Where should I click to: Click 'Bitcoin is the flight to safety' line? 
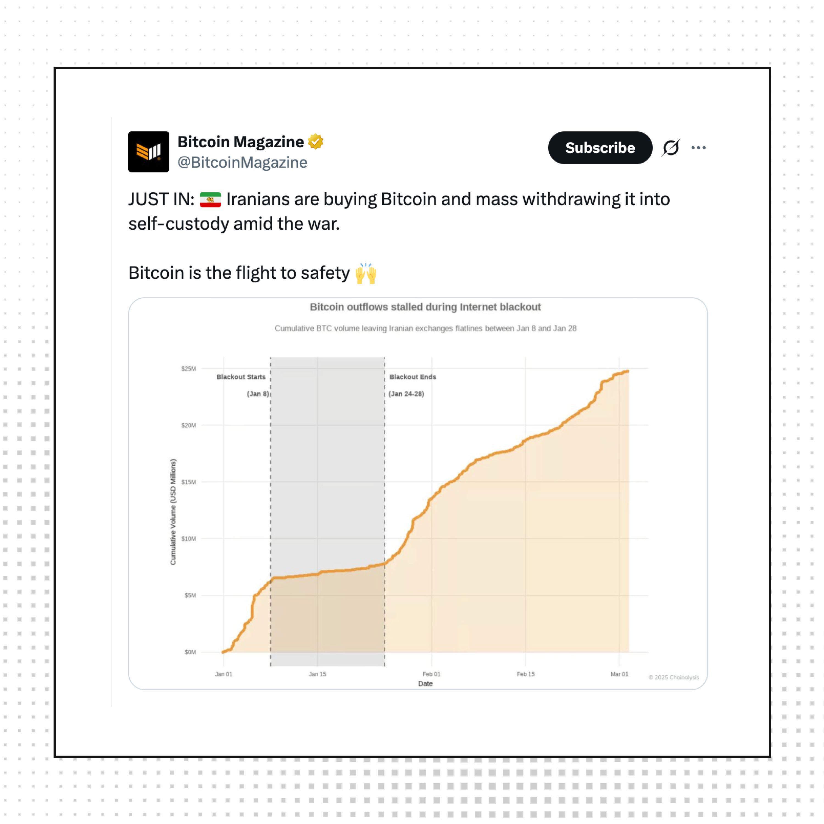(239, 273)
